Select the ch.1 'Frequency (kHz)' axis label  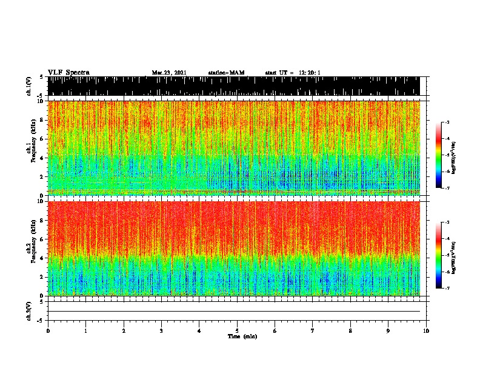[33, 141]
